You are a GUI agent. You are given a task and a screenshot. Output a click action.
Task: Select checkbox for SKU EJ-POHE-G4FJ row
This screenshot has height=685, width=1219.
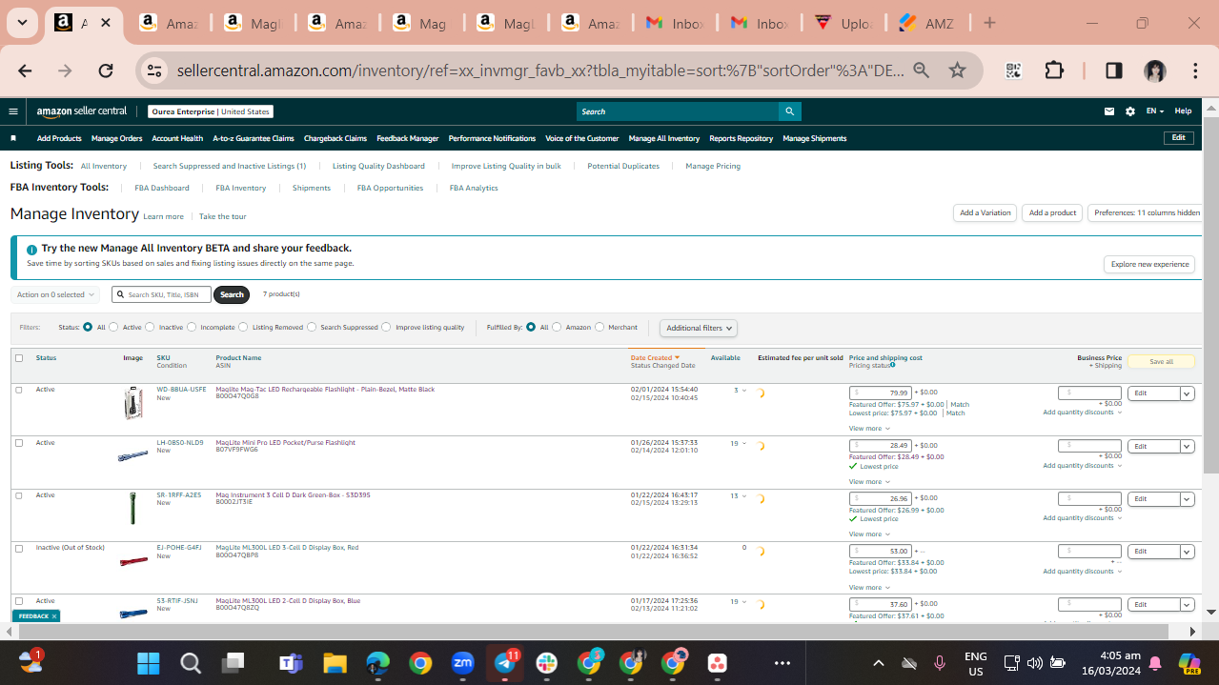coord(19,548)
